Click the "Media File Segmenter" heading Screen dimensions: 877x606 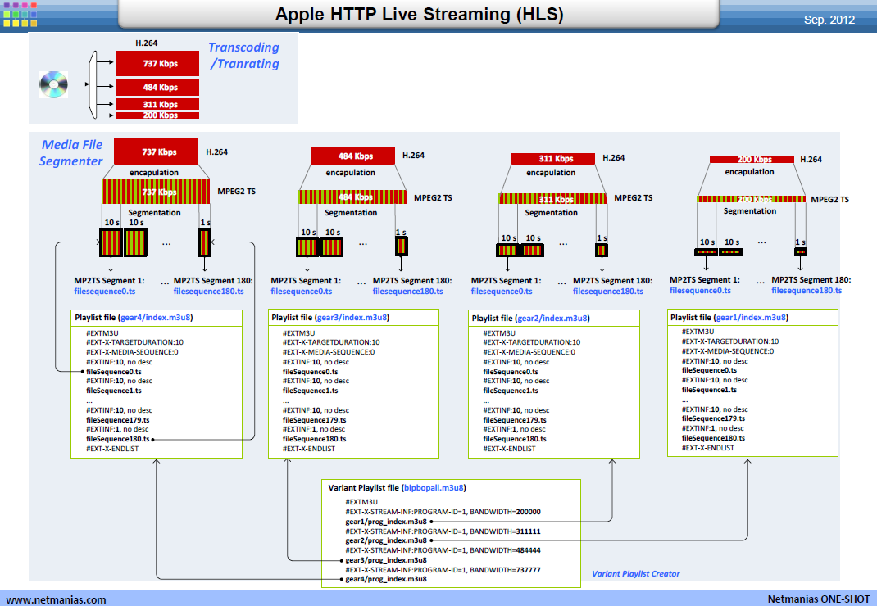(x=71, y=153)
